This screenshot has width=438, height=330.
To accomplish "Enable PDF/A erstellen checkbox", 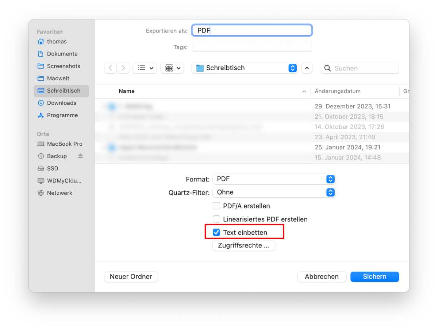I will coord(216,206).
